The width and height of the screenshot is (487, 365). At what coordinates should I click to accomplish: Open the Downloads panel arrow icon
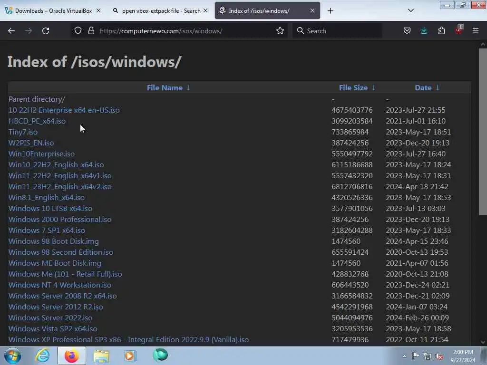pos(424,31)
